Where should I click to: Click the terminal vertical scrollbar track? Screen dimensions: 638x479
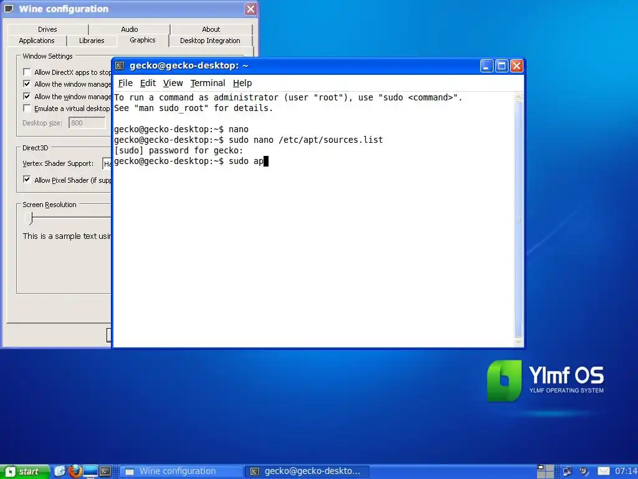pyautogui.click(x=518, y=220)
